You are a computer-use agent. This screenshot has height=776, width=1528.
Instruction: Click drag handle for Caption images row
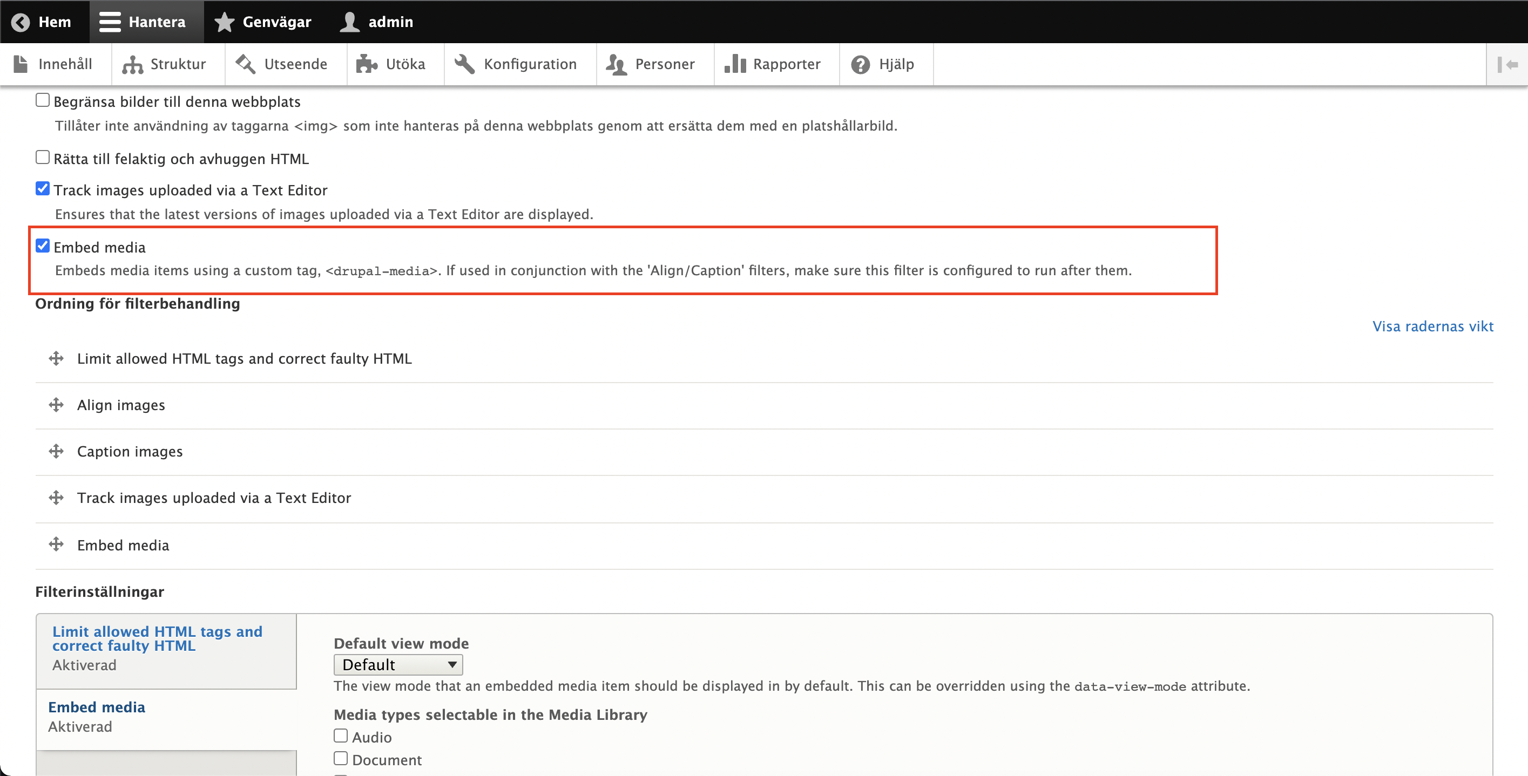56,451
